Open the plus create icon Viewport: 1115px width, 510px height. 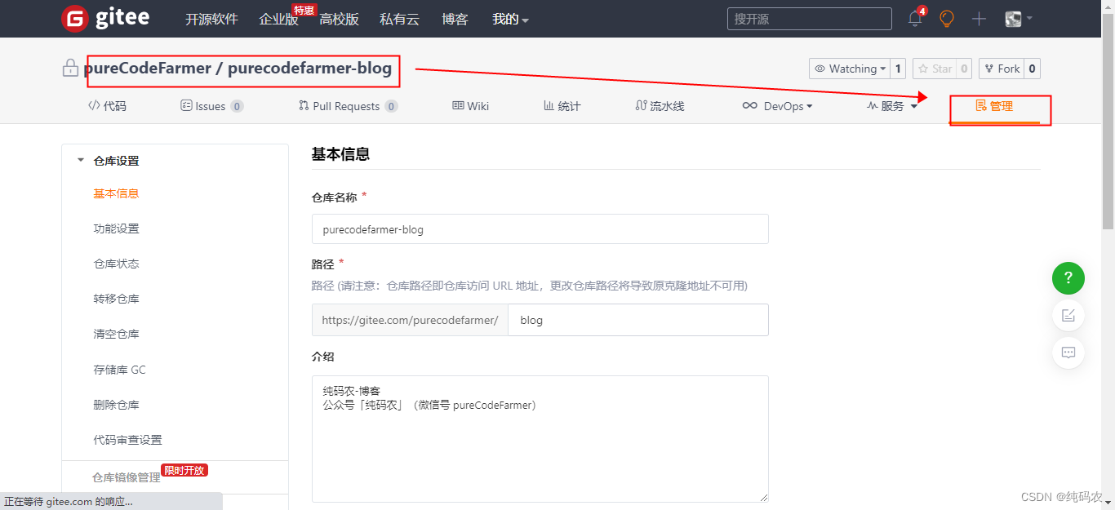(x=978, y=18)
